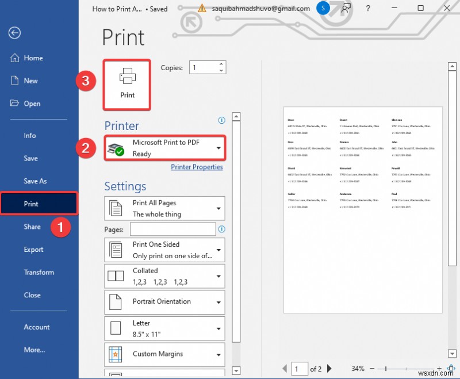Click the Pages input field
Screen dimensions: 460x379
click(172, 229)
